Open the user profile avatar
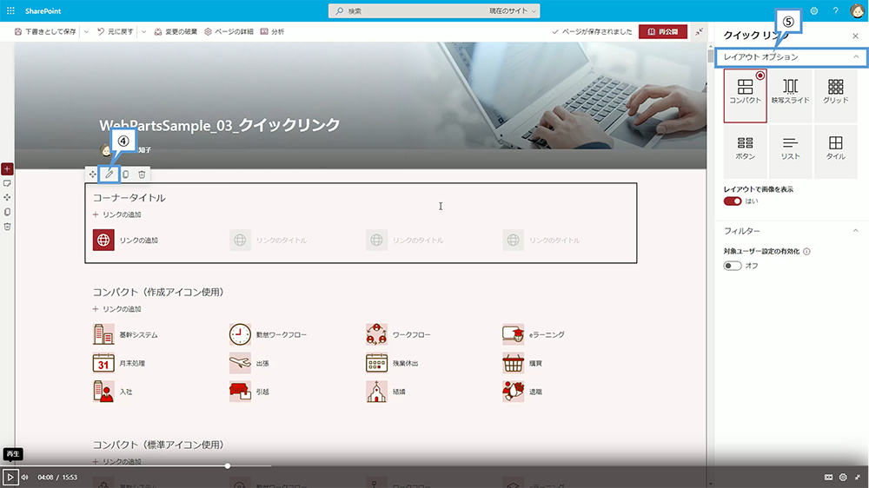869x488 pixels. [x=857, y=10]
